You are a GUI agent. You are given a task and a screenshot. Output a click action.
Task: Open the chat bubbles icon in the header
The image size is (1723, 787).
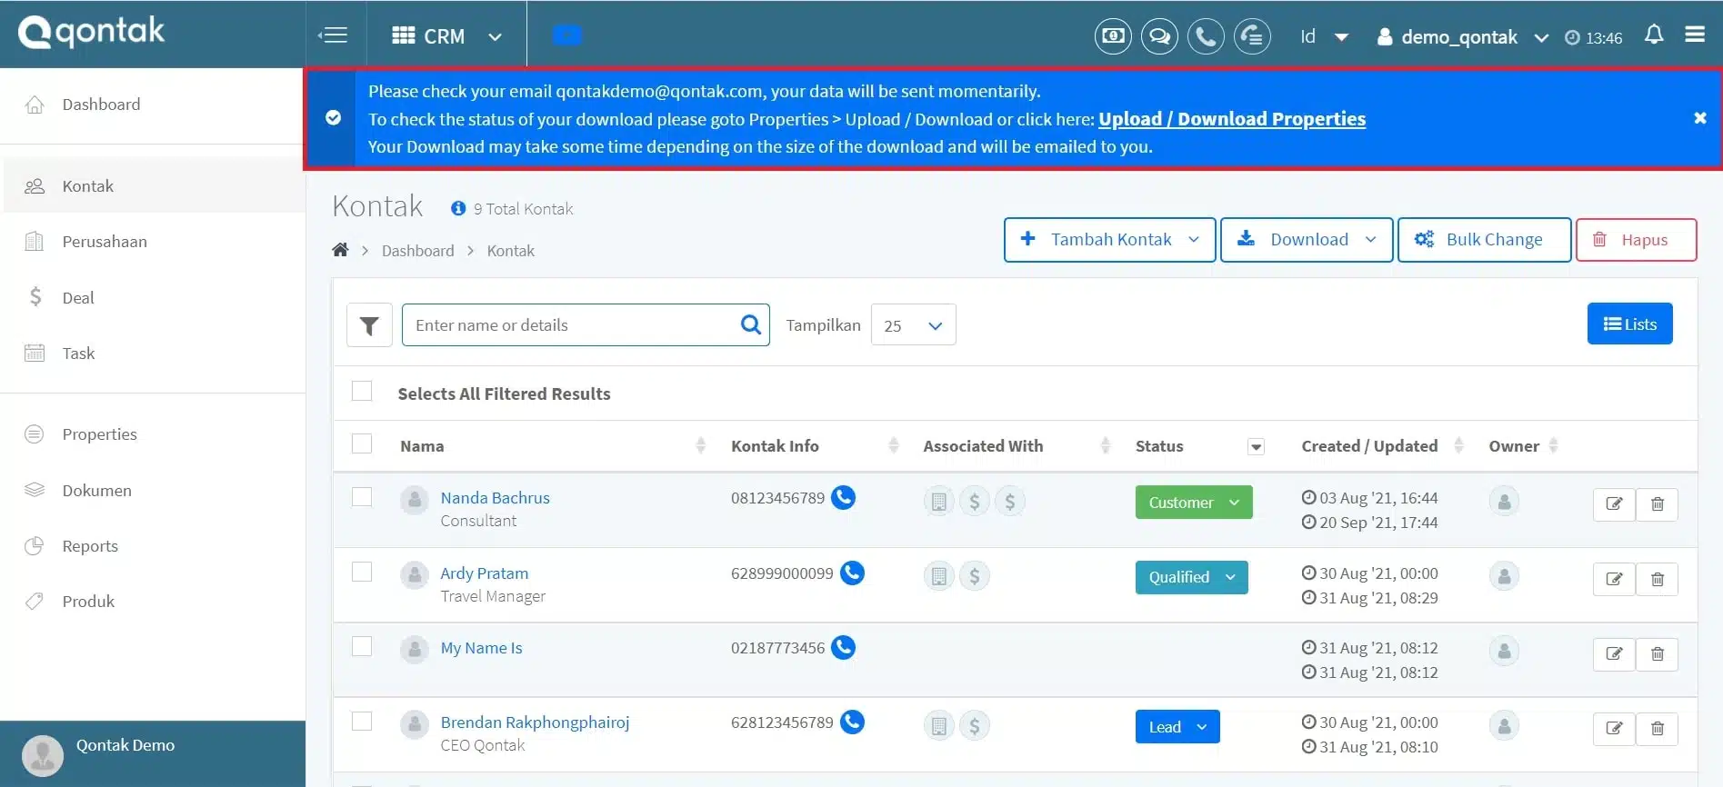pyautogui.click(x=1159, y=36)
